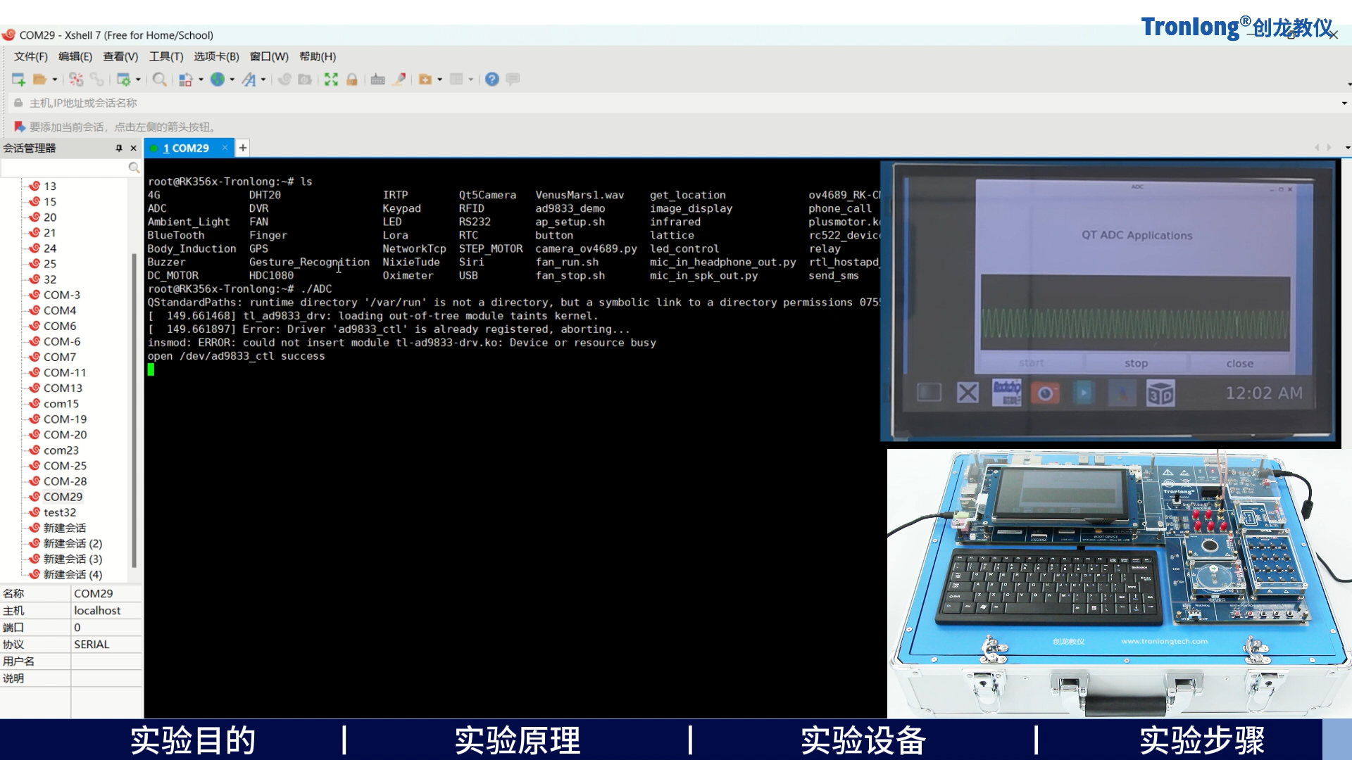Click the keyboard mapping icon
The image size is (1352, 760).
(x=377, y=80)
